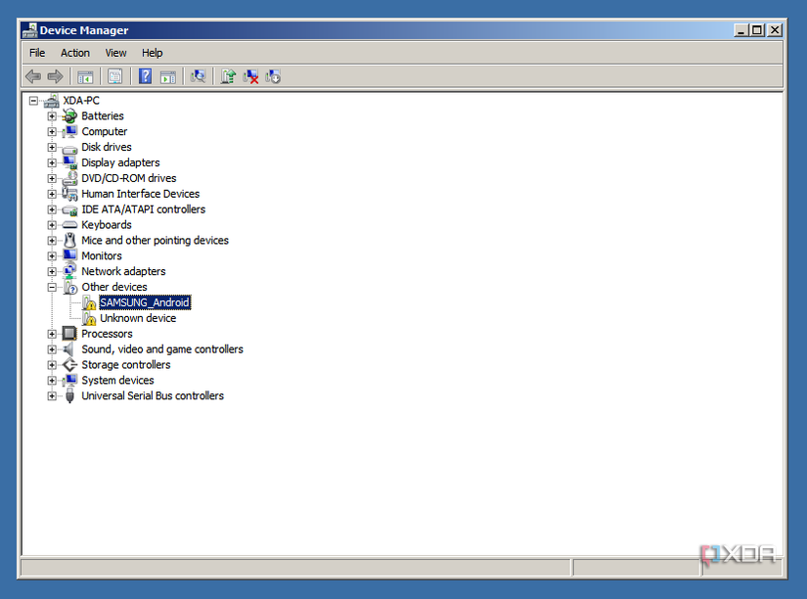This screenshot has height=599, width=807.
Task: Click the SAMSUNG_Android warning device icon
Action: [89, 302]
